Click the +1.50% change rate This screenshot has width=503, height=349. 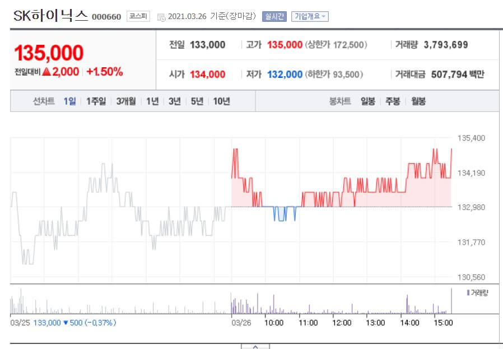click(x=105, y=72)
